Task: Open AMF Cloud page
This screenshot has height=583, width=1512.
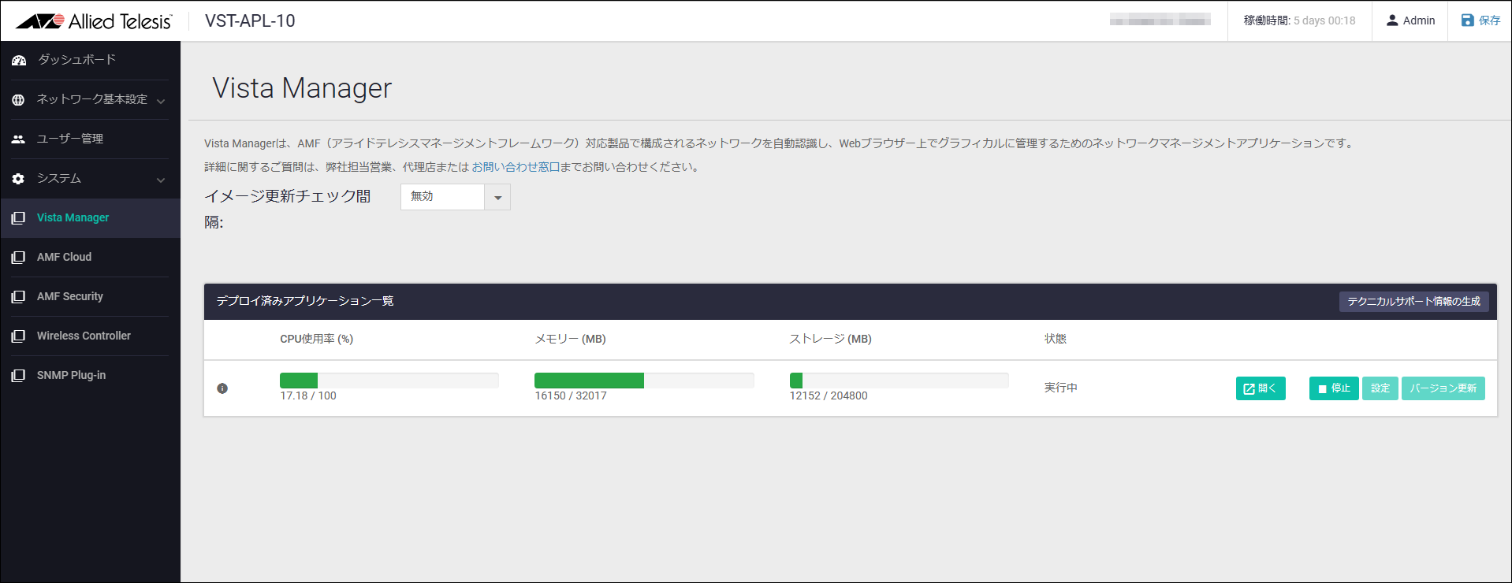Action: (64, 257)
